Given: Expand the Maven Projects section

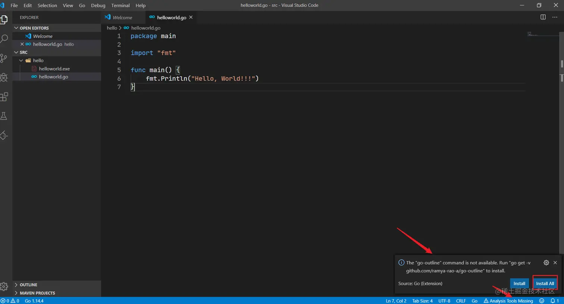Looking at the screenshot, I should pyautogui.click(x=16, y=293).
